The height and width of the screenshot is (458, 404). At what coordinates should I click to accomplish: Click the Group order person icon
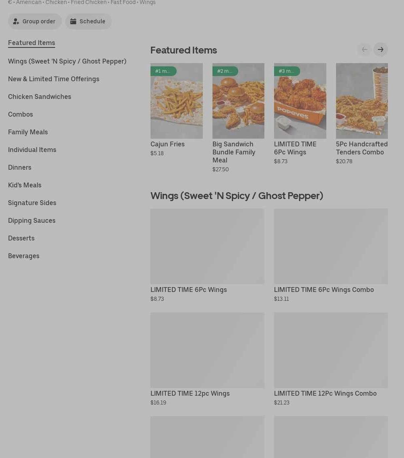[16, 21]
